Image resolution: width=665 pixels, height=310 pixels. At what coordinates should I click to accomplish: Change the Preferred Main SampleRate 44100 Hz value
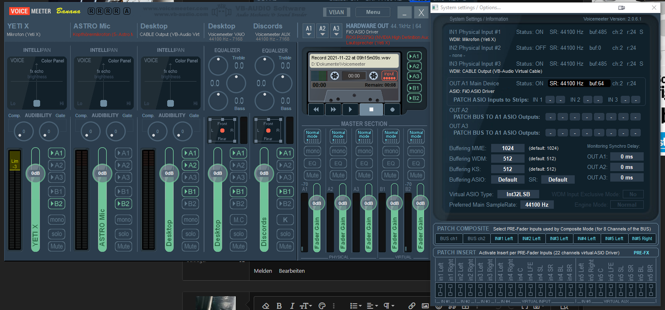[537, 205]
